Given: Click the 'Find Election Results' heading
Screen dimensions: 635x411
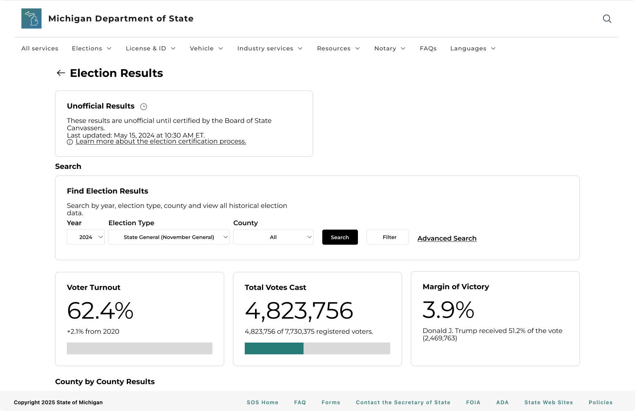Looking at the screenshot, I should point(107,191).
